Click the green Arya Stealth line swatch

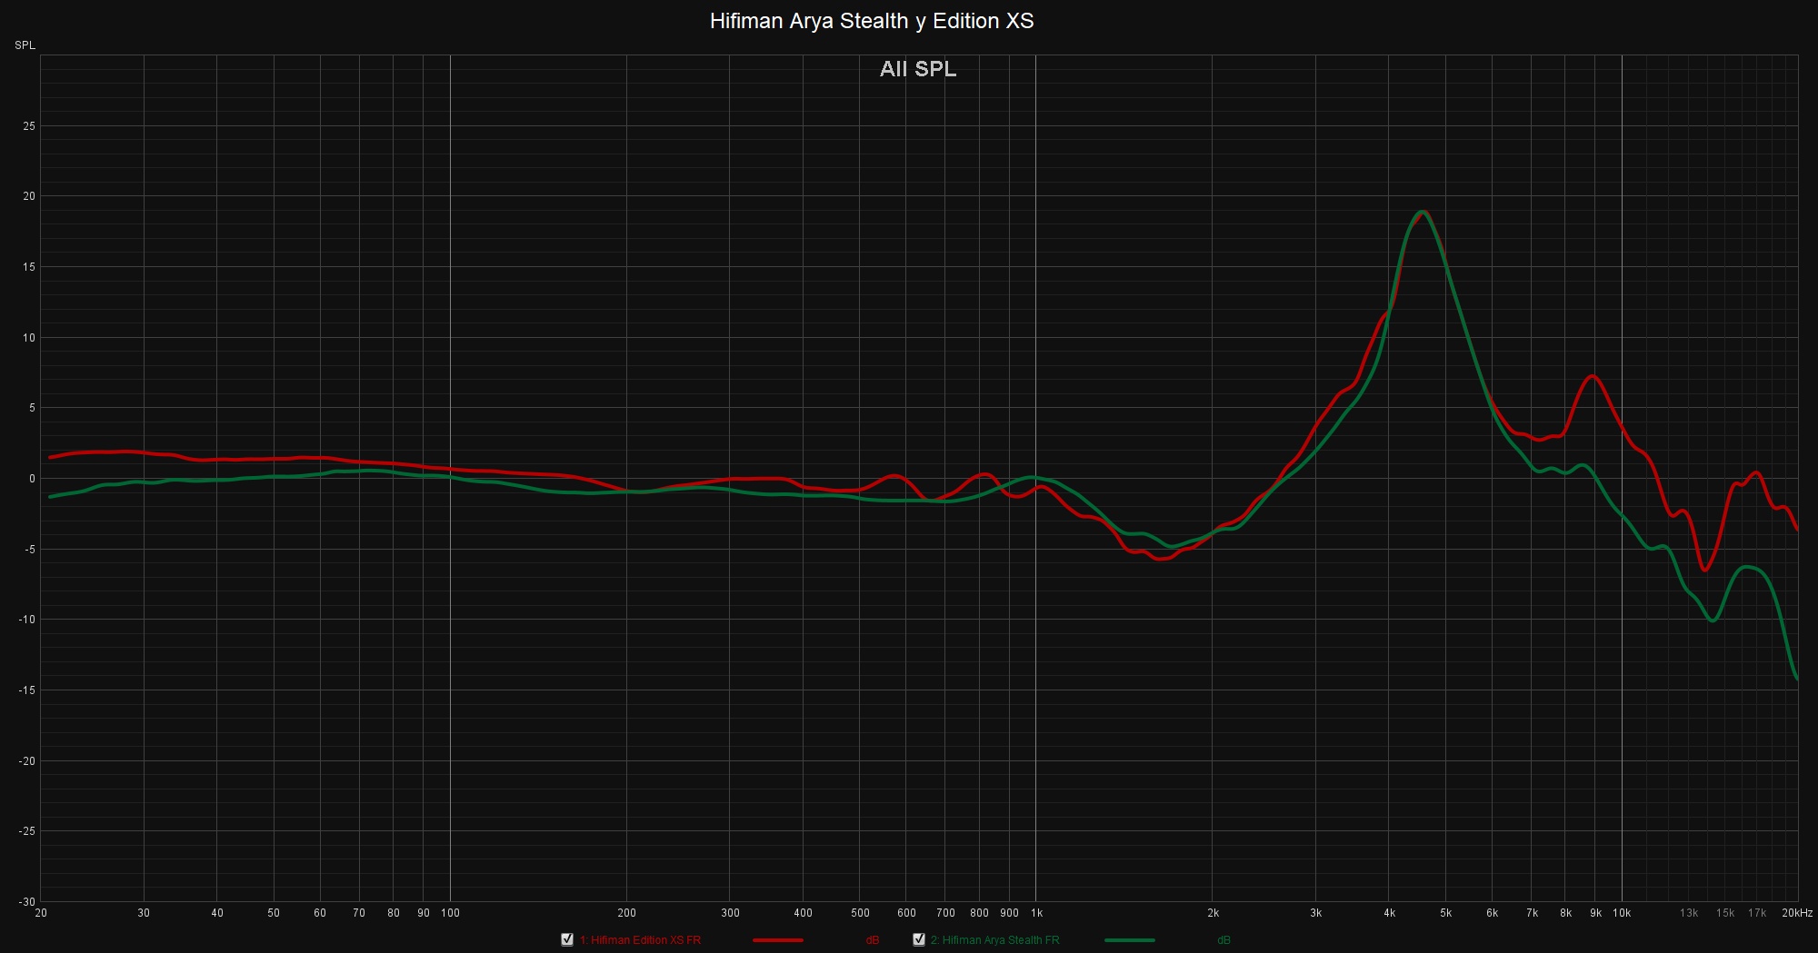pyautogui.click(x=1129, y=940)
